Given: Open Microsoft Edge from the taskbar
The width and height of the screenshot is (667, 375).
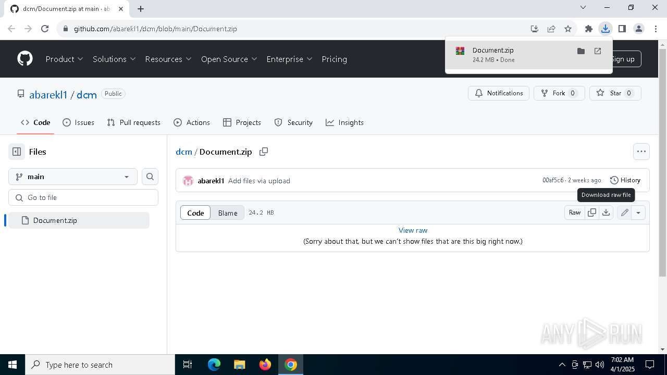Looking at the screenshot, I should click(x=214, y=365).
